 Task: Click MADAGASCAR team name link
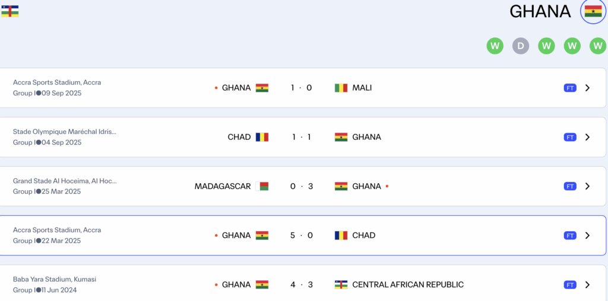pos(223,186)
